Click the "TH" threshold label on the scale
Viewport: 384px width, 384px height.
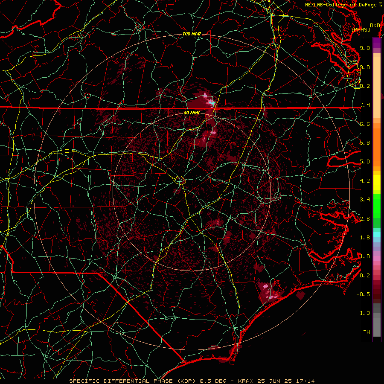pyautogui.click(x=367, y=332)
